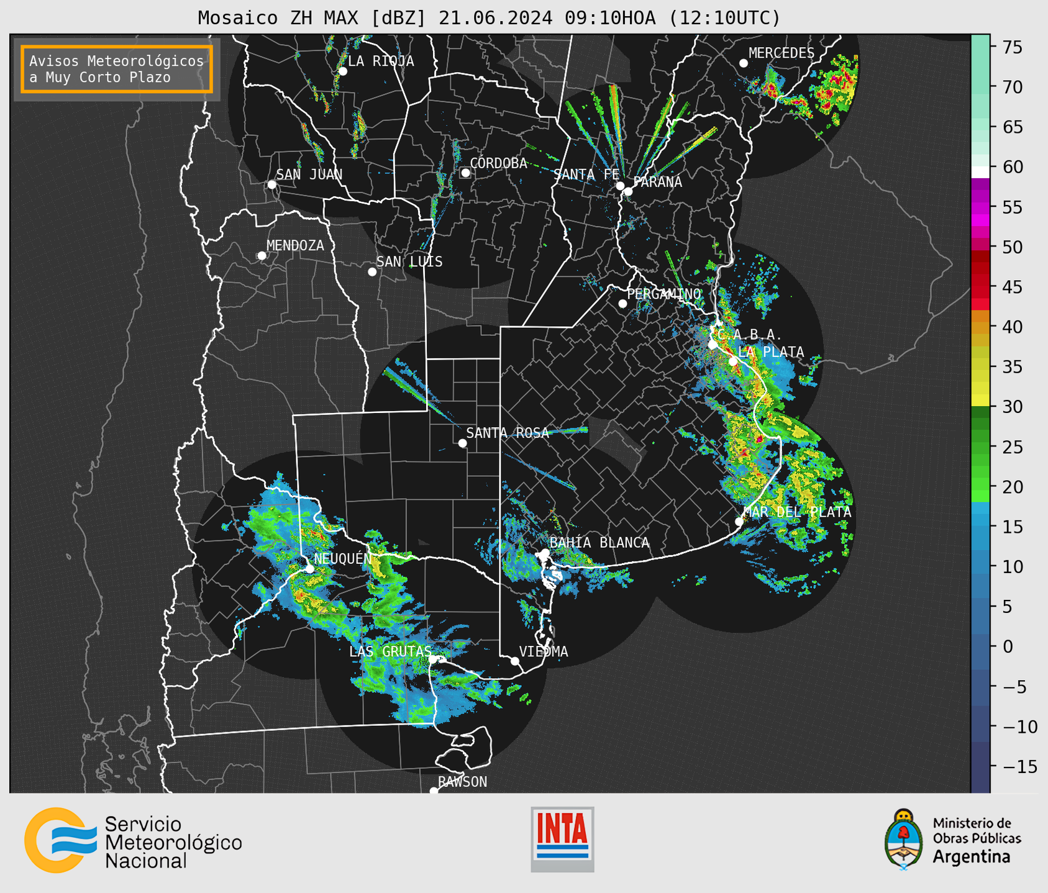Screen dimensions: 1048x893
Task: Click the San Juan city marker
Action: (x=271, y=184)
